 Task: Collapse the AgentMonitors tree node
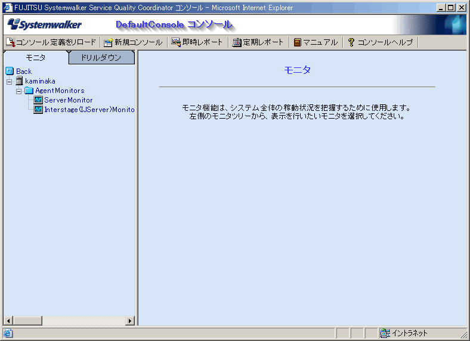click(x=19, y=91)
